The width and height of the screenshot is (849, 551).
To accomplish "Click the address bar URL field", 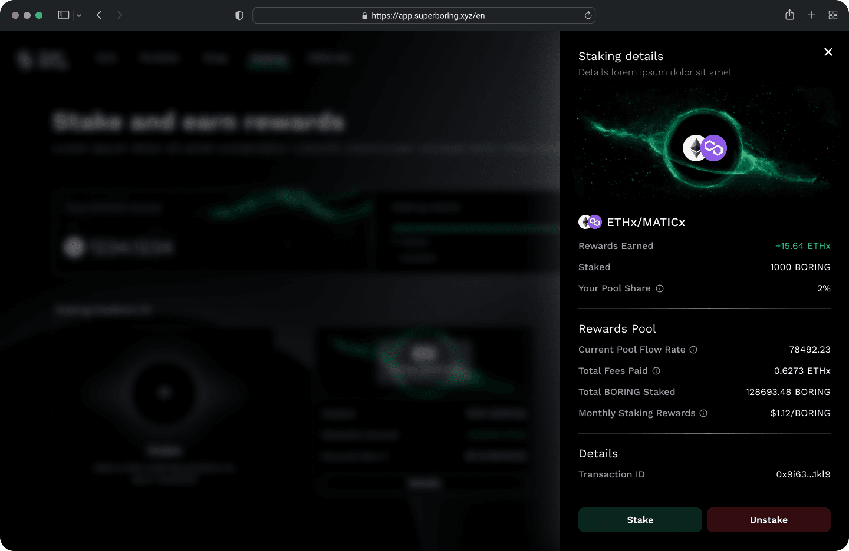I will 424,15.
